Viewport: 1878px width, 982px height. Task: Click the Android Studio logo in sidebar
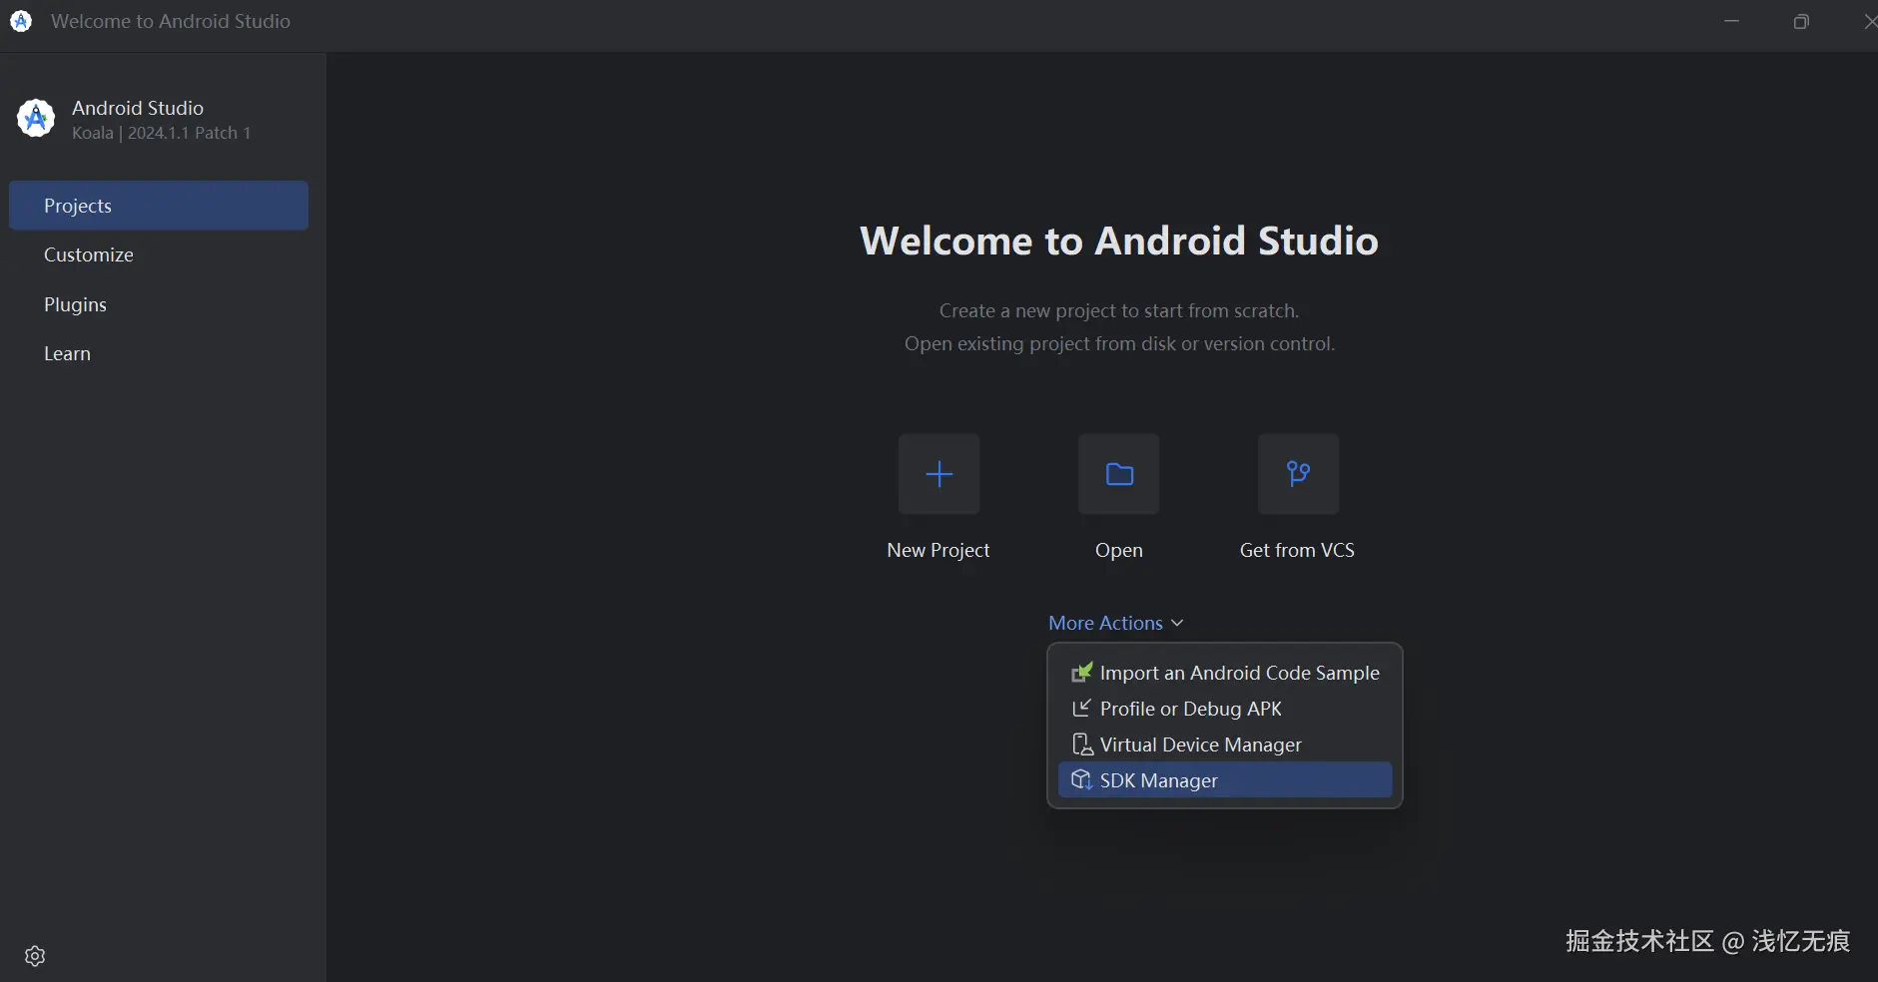(x=36, y=119)
